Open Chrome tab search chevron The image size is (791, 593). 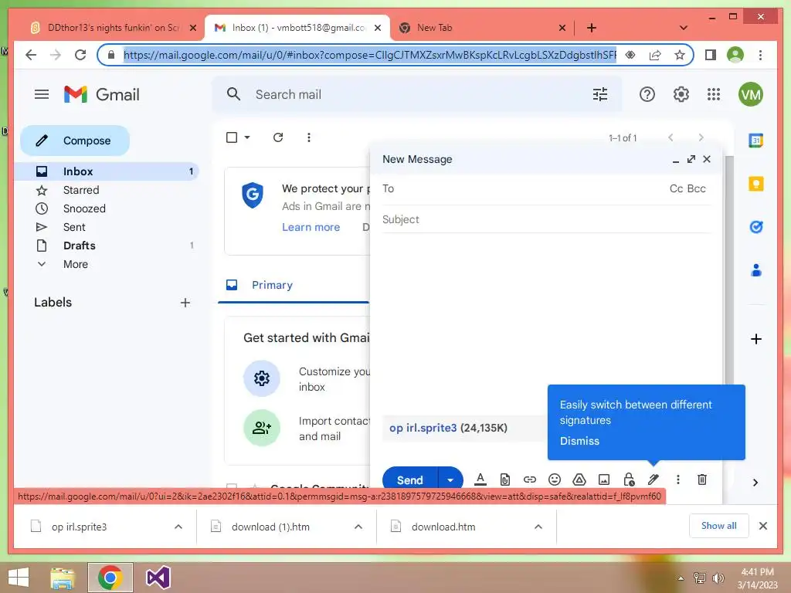[x=683, y=28]
